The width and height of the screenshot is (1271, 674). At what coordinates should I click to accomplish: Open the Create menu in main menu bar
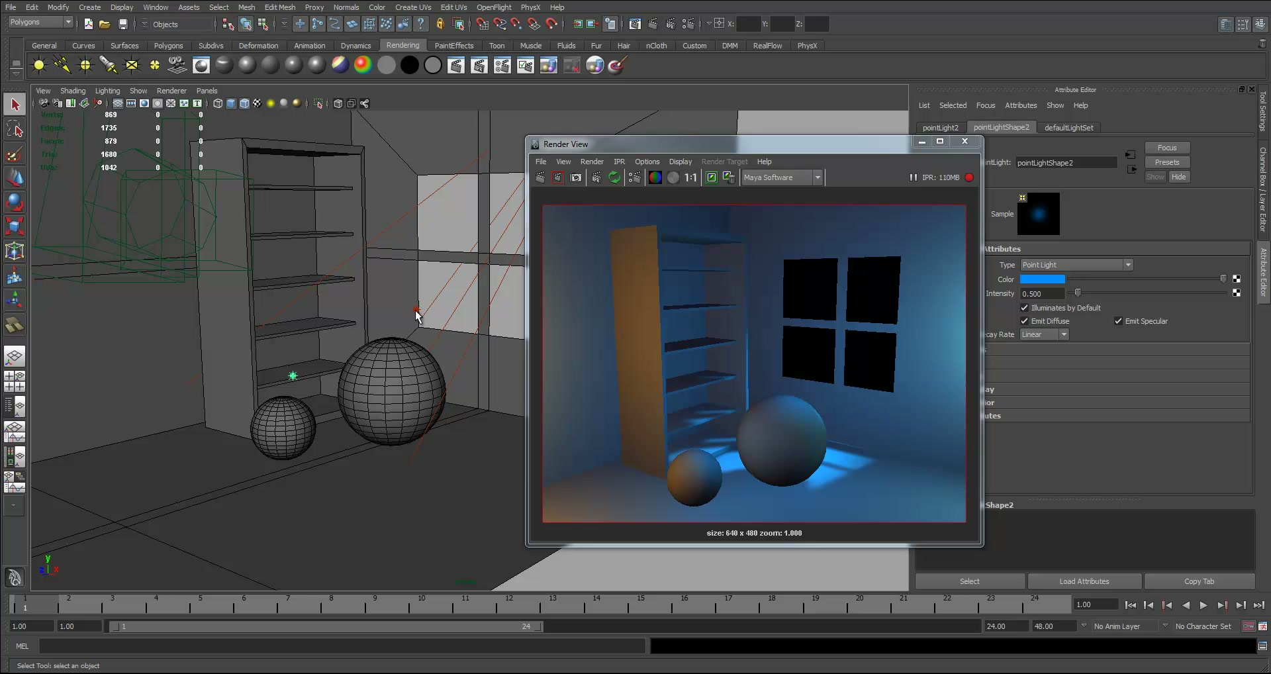[89, 7]
